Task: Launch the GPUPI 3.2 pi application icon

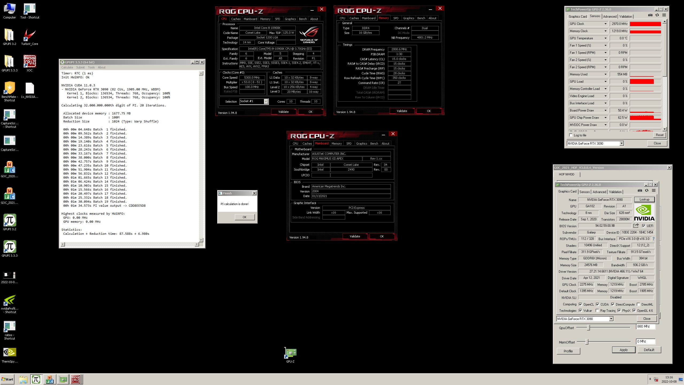Action: pyautogui.click(x=10, y=222)
